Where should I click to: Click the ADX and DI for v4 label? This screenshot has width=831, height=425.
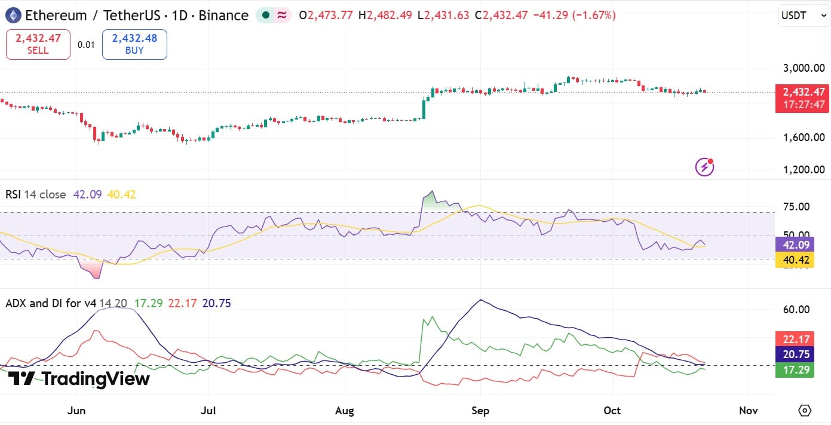click(51, 304)
